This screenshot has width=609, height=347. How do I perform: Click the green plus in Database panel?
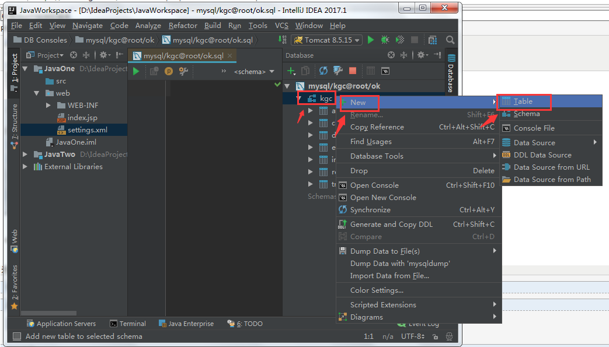291,71
